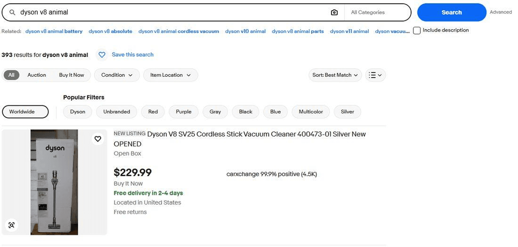
Task: Open related search dyson v8 animal battery
Action: pos(54,32)
